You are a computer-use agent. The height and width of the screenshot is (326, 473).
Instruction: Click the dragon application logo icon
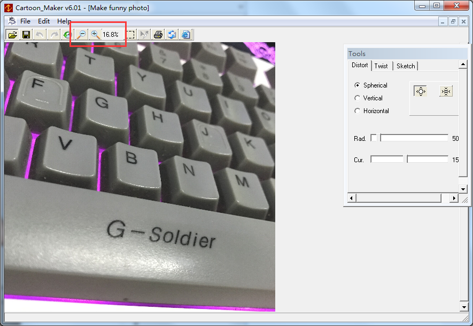click(x=12, y=21)
